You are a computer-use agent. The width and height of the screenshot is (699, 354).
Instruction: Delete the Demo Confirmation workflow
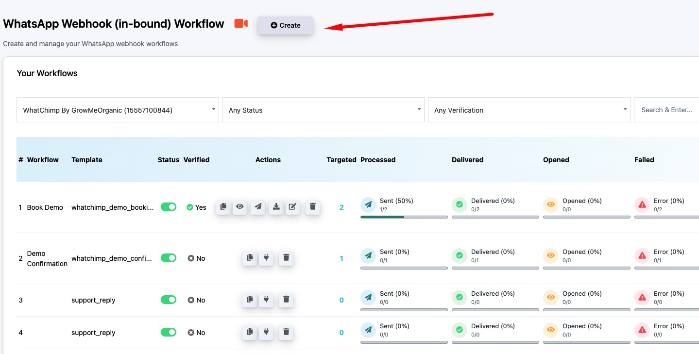pyautogui.click(x=286, y=258)
